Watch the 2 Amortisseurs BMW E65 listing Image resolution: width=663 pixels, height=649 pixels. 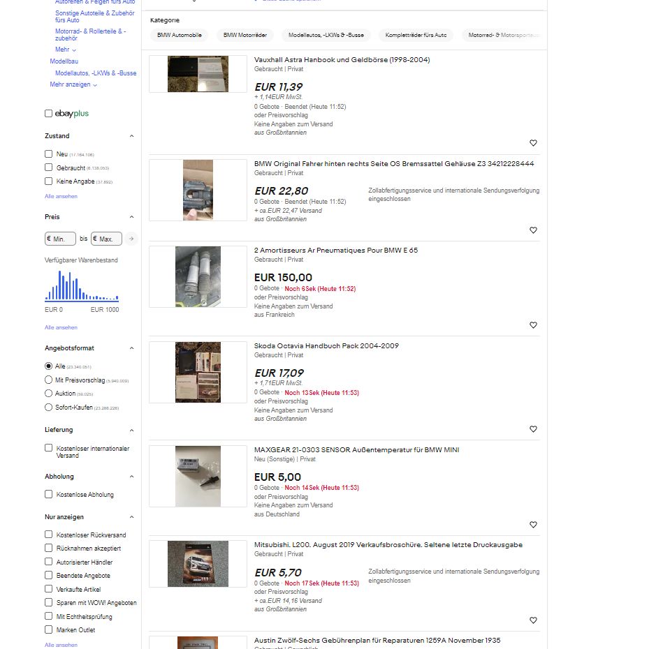coord(533,325)
